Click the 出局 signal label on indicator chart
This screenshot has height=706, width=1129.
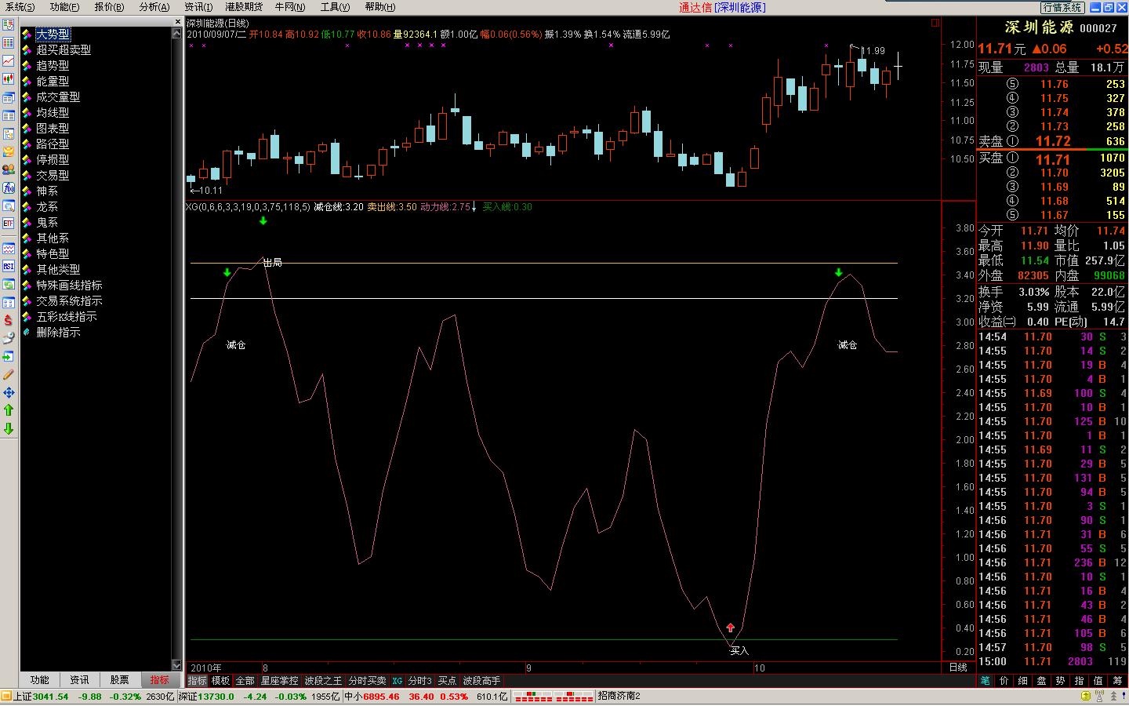pos(273,263)
